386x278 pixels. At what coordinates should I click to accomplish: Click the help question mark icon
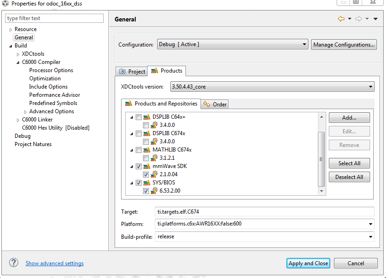(14, 262)
